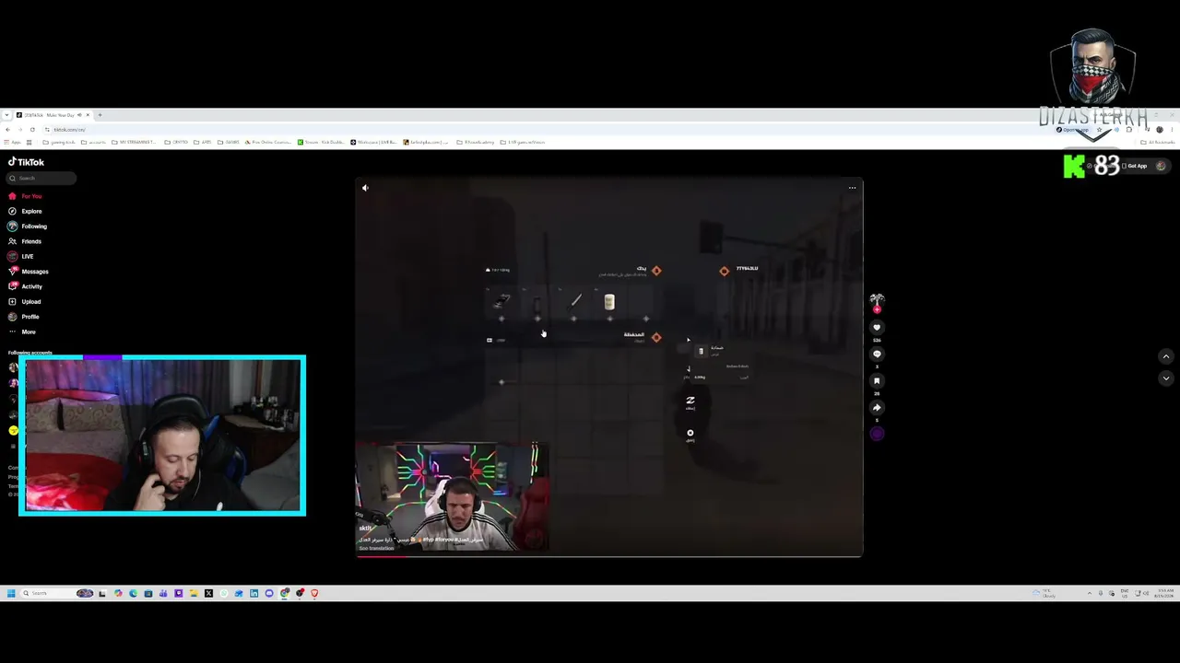Open the tab search dropdown arrow
Image resolution: width=1180 pixels, height=663 pixels.
pyautogui.click(x=7, y=115)
